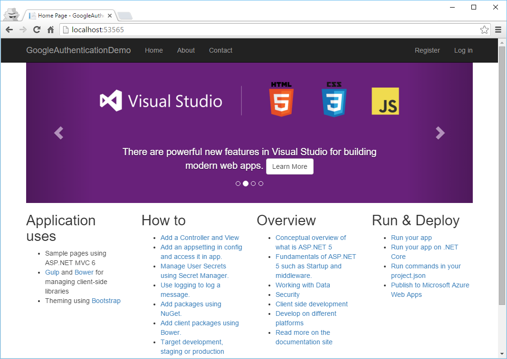This screenshot has height=359, width=507.
Task: Click the Log in link
Action: point(463,50)
